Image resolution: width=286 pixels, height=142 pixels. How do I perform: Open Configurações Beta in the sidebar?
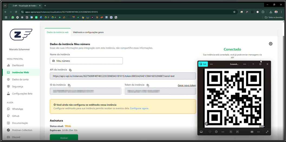pyautogui.click(x=22, y=93)
